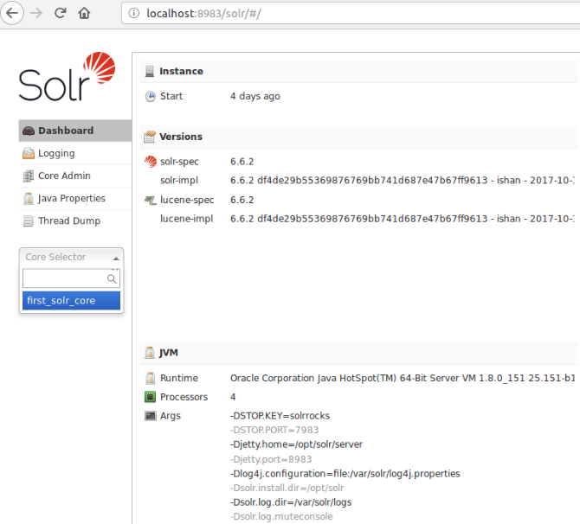
Task: Open Java Properties menu item
Action: point(75,198)
